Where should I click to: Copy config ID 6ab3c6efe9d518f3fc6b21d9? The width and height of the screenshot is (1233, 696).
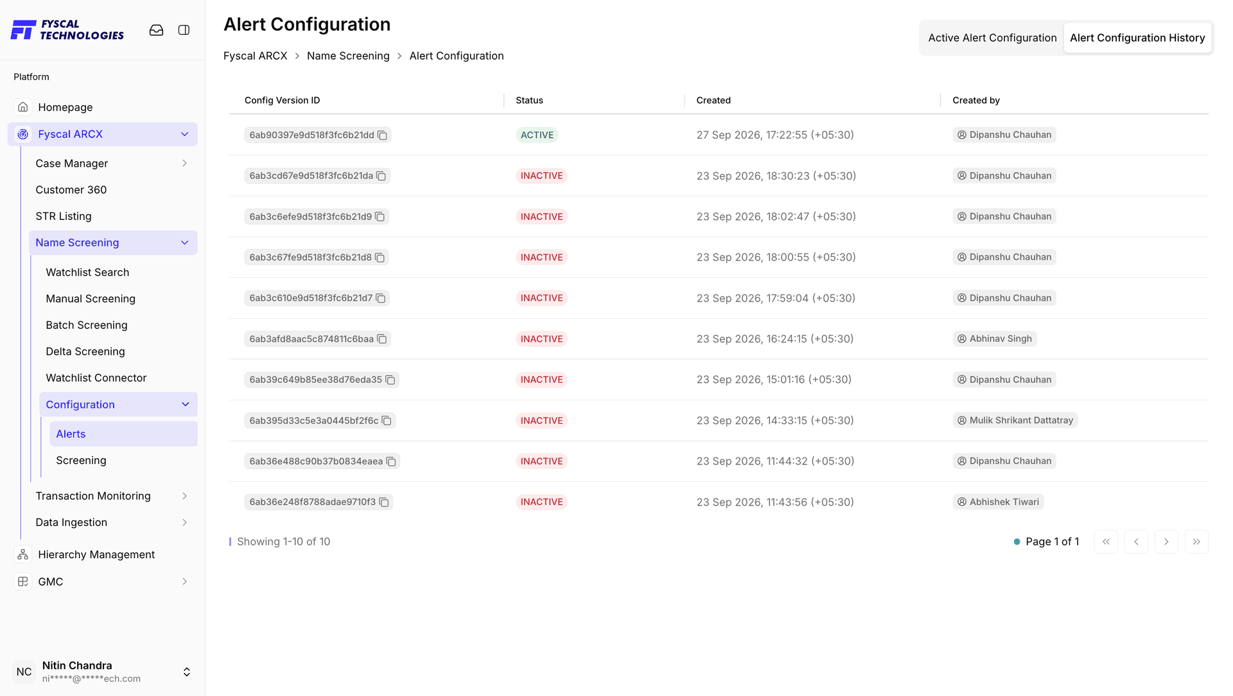[380, 217]
